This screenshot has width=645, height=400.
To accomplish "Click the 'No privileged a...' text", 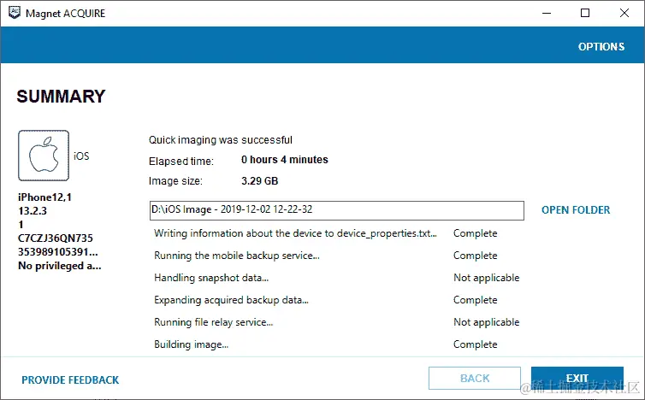I will (60, 266).
